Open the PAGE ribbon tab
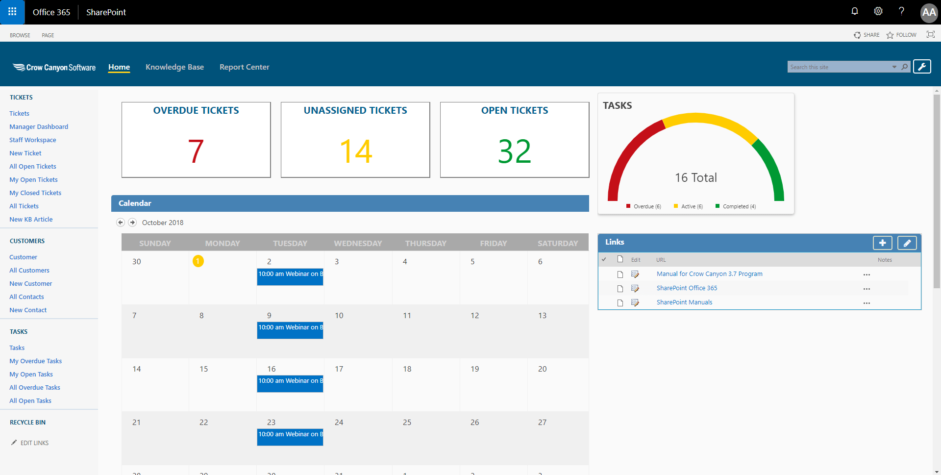 (48, 35)
